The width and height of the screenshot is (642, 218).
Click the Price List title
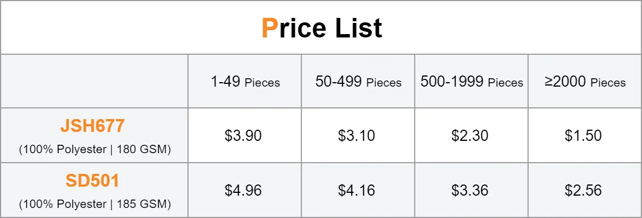pyautogui.click(x=322, y=29)
